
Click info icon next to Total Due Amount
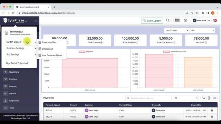(174, 42)
